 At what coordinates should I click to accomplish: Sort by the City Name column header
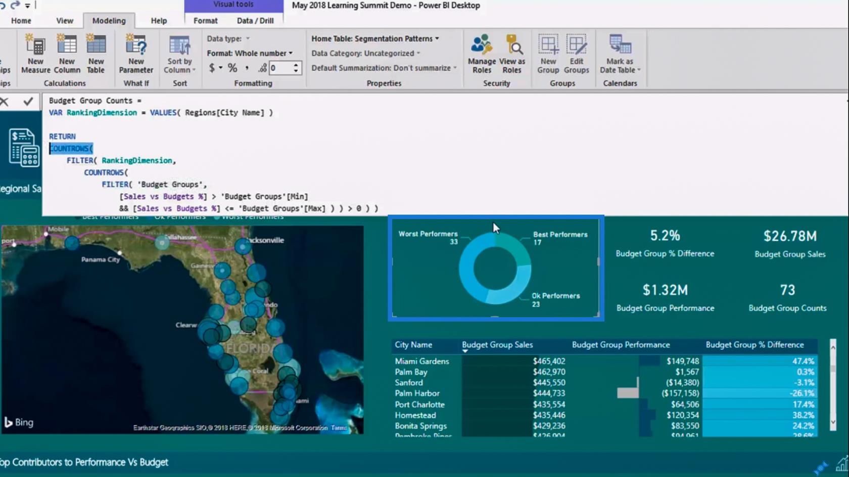413,345
